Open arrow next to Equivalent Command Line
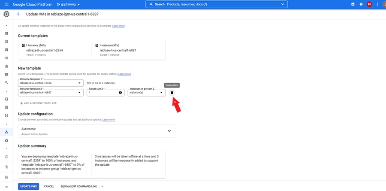 [102, 186]
